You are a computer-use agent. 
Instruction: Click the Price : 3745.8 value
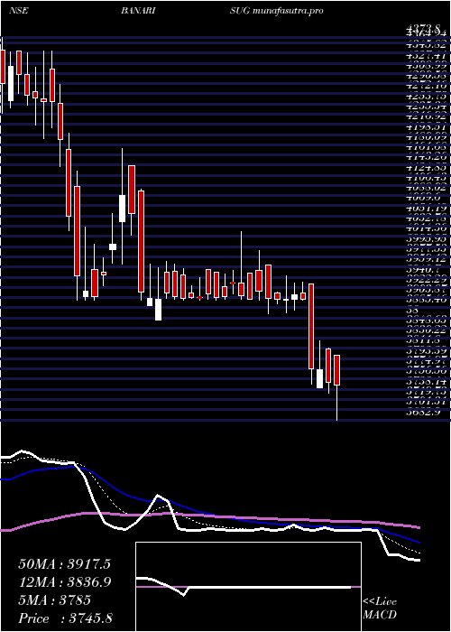pos(65,618)
